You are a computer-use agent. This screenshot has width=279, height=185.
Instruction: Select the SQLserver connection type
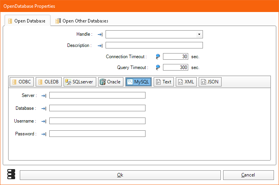[80, 82]
